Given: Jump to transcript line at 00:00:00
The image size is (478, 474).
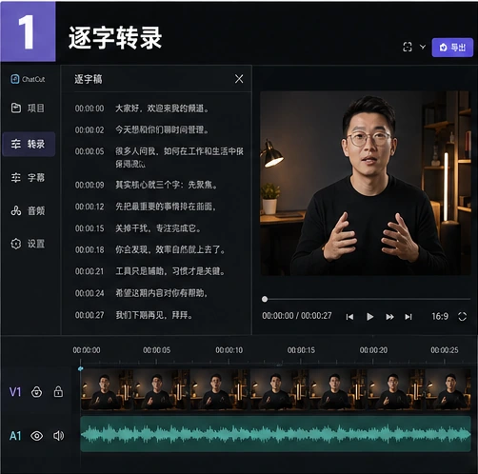Looking at the screenshot, I should tap(142, 109).
